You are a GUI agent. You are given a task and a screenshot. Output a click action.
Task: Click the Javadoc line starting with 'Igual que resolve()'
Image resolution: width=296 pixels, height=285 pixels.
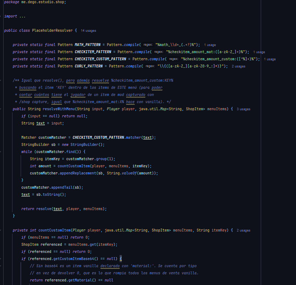tap(93, 80)
